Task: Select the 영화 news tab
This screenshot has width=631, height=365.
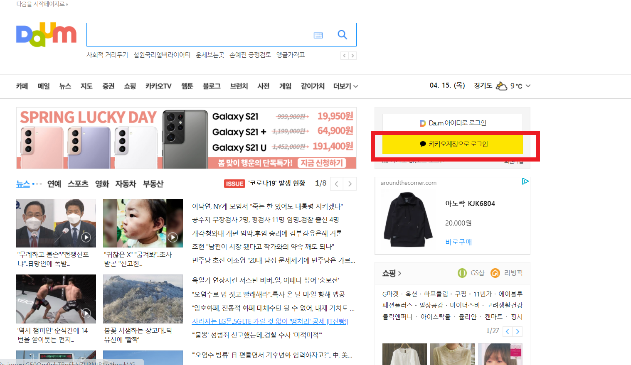Action: click(102, 184)
